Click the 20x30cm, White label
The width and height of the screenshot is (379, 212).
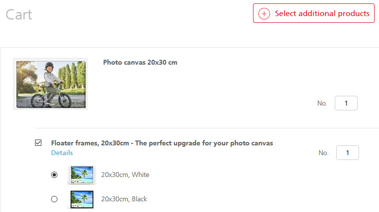[x=125, y=175]
